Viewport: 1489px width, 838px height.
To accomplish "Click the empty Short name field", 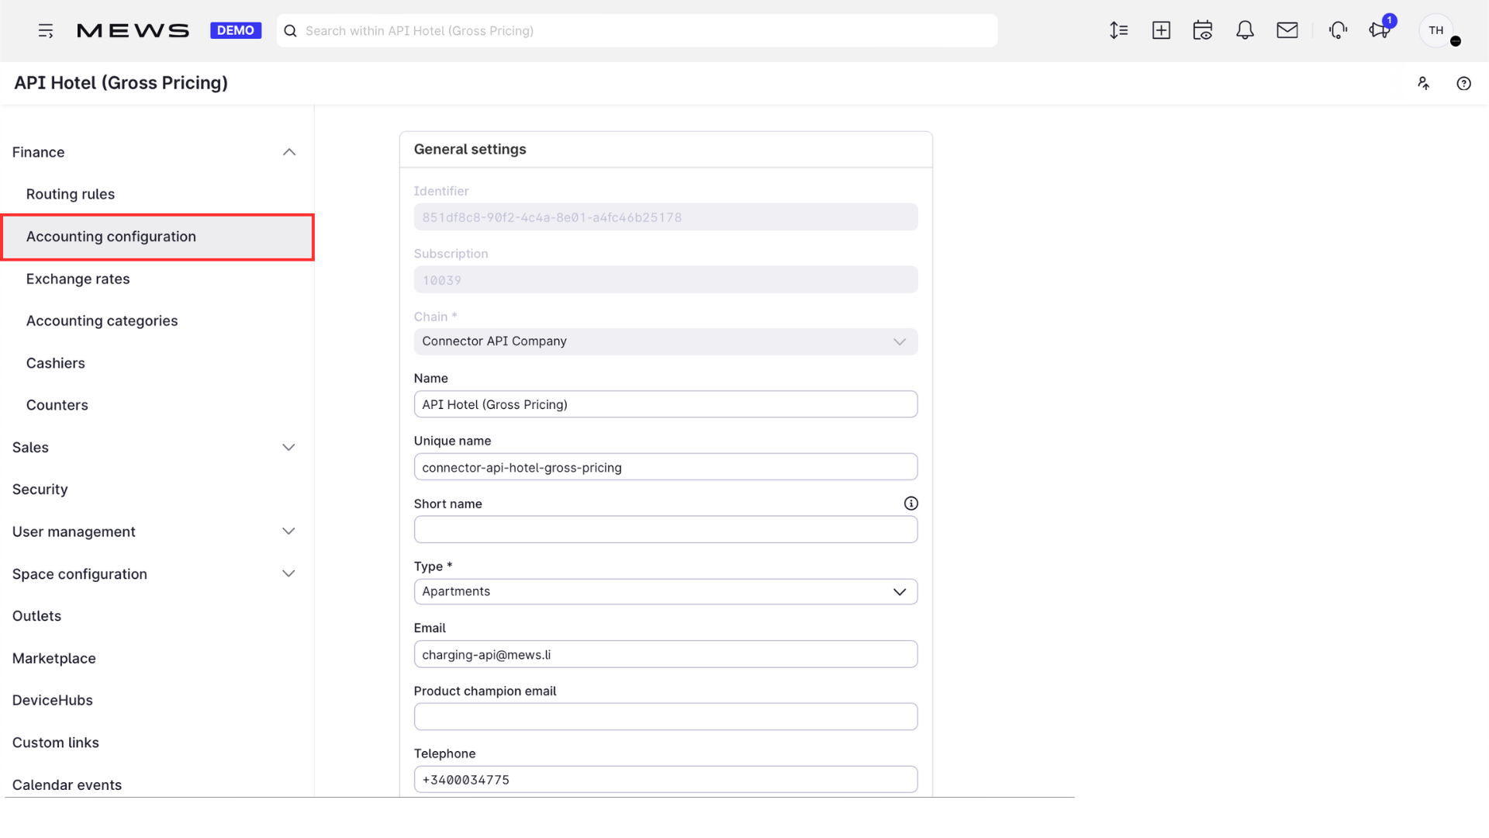I will pos(665,530).
